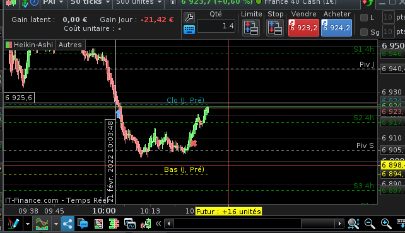The image size is (405, 233).
Task: Click the red-green refresh arrows icon
Action: (x=368, y=3)
